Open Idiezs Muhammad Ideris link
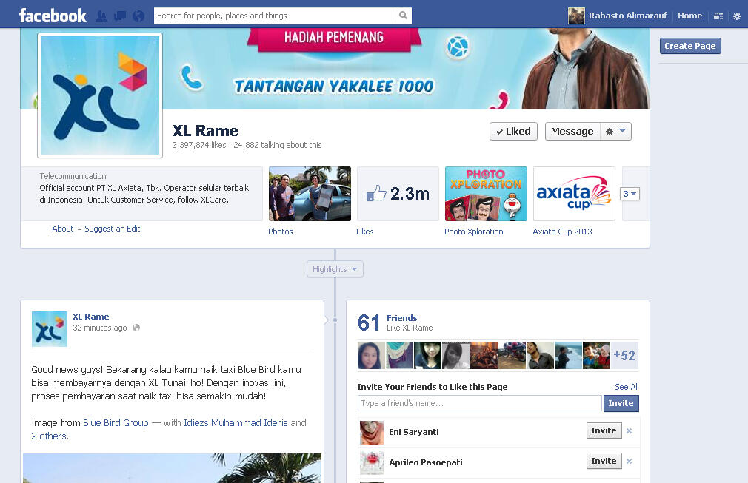748x483 pixels. (236, 422)
